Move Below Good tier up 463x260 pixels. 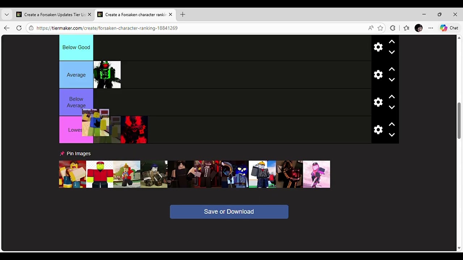pos(392,42)
